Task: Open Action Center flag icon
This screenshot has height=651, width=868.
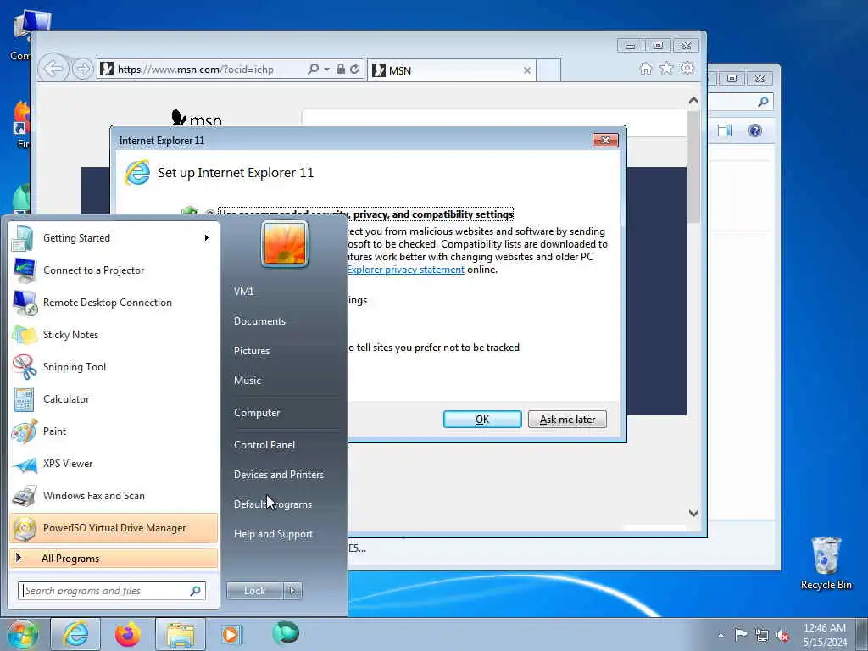Action: [741, 634]
